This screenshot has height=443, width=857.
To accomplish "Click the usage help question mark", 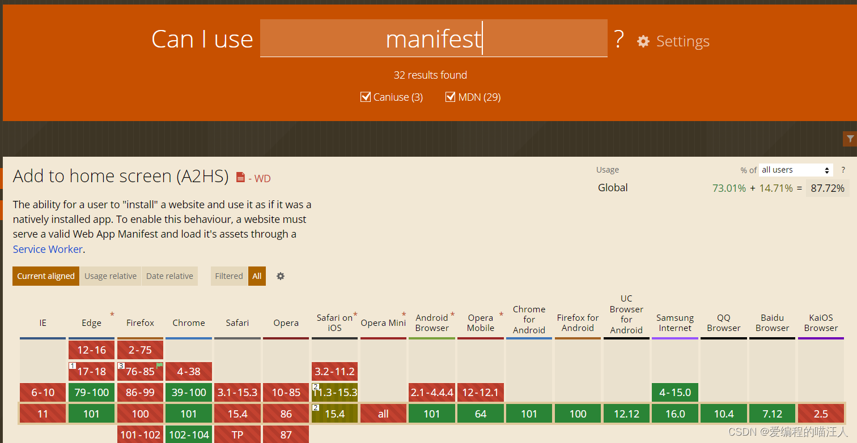I will tap(843, 170).
